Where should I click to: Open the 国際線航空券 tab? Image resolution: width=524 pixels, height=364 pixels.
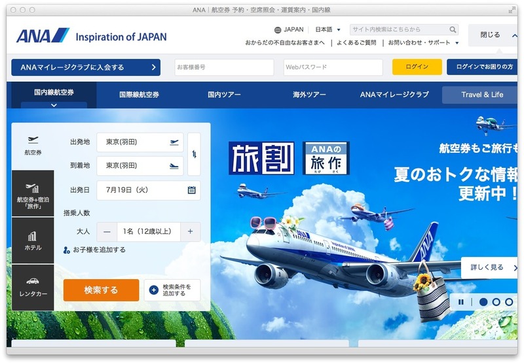(x=139, y=95)
